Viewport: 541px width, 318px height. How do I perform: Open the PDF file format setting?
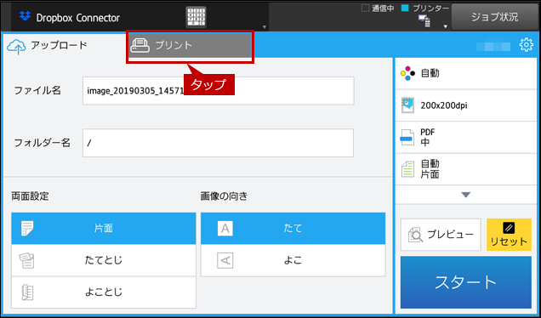(x=466, y=137)
